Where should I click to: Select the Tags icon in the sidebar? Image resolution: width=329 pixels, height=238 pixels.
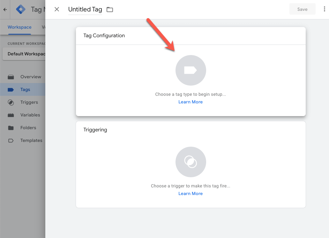click(x=10, y=89)
